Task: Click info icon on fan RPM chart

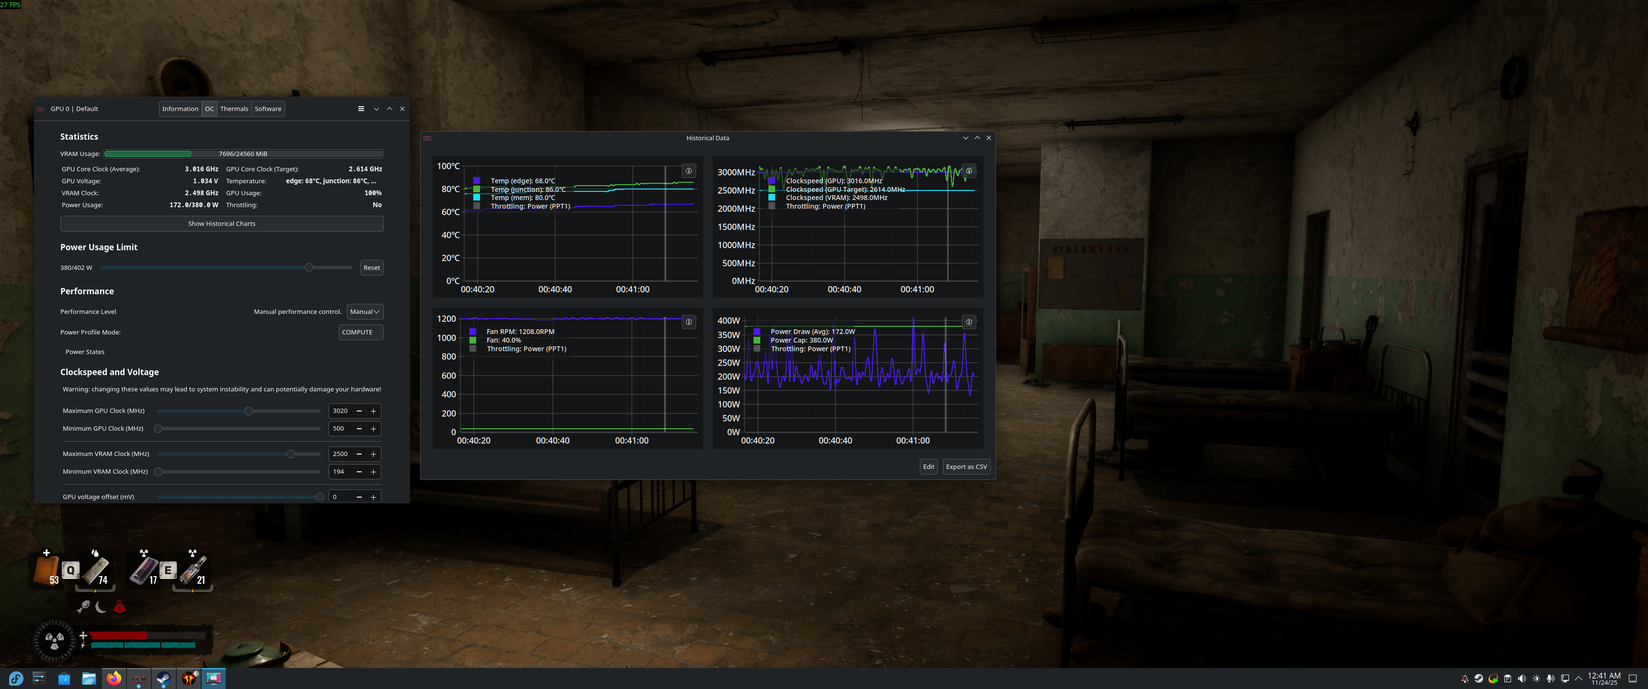Action: 688,322
